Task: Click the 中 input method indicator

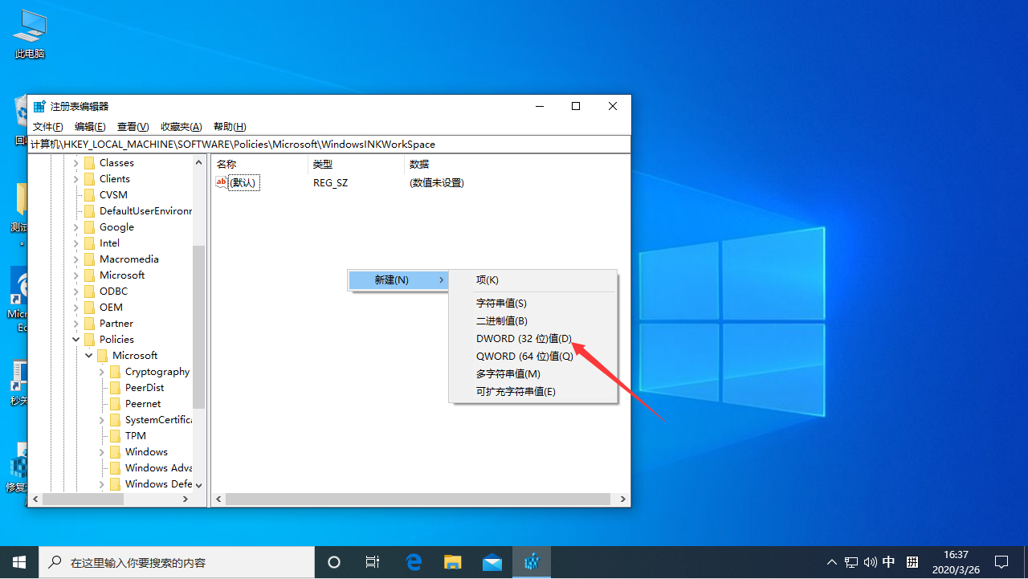Action: pos(888,562)
